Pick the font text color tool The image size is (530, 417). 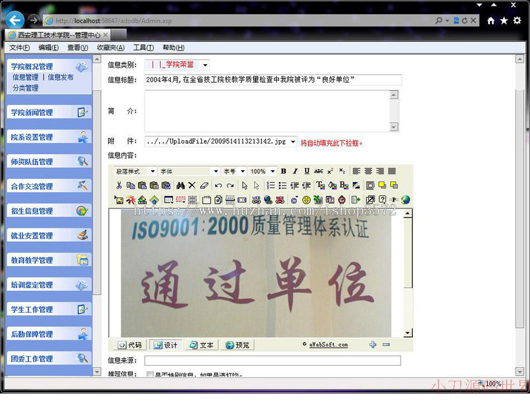pos(320,186)
